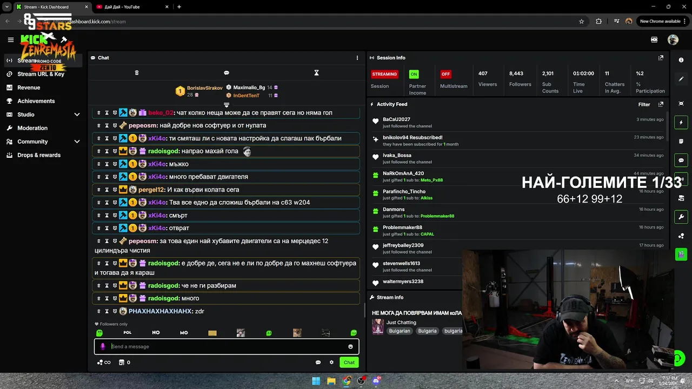Toggle the Followers only chat mode indicator
Image resolution: width=692 pixels, height=389 pixels.
(111, 324)
